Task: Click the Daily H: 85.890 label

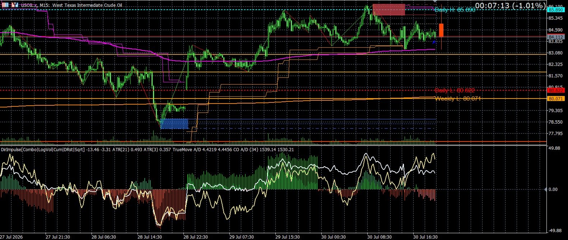Action: coord(455,10)
